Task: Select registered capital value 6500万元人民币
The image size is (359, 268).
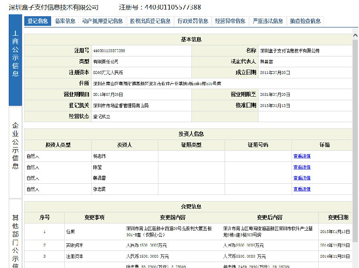Action: click(108, 73)
